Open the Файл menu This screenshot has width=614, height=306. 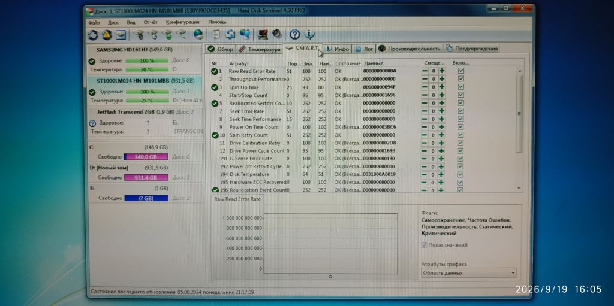[94, 22]
